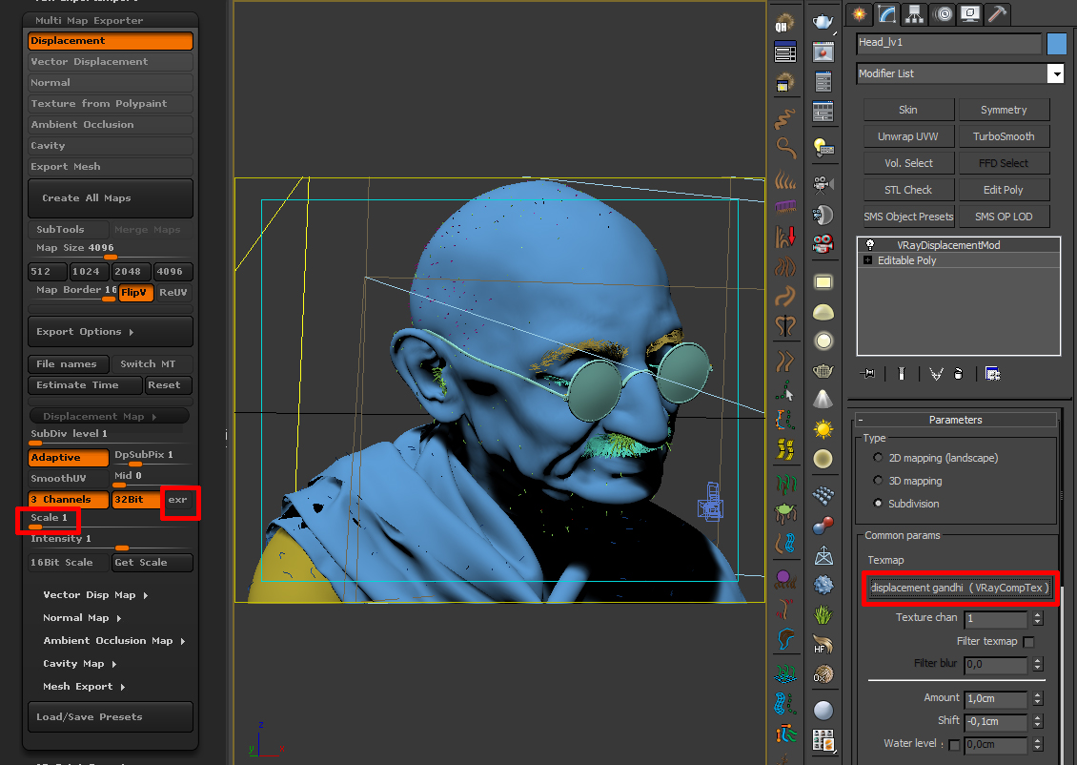The image size is (1077, 765).
Task: Click the Unwrap UVW button
Action: 908,136
